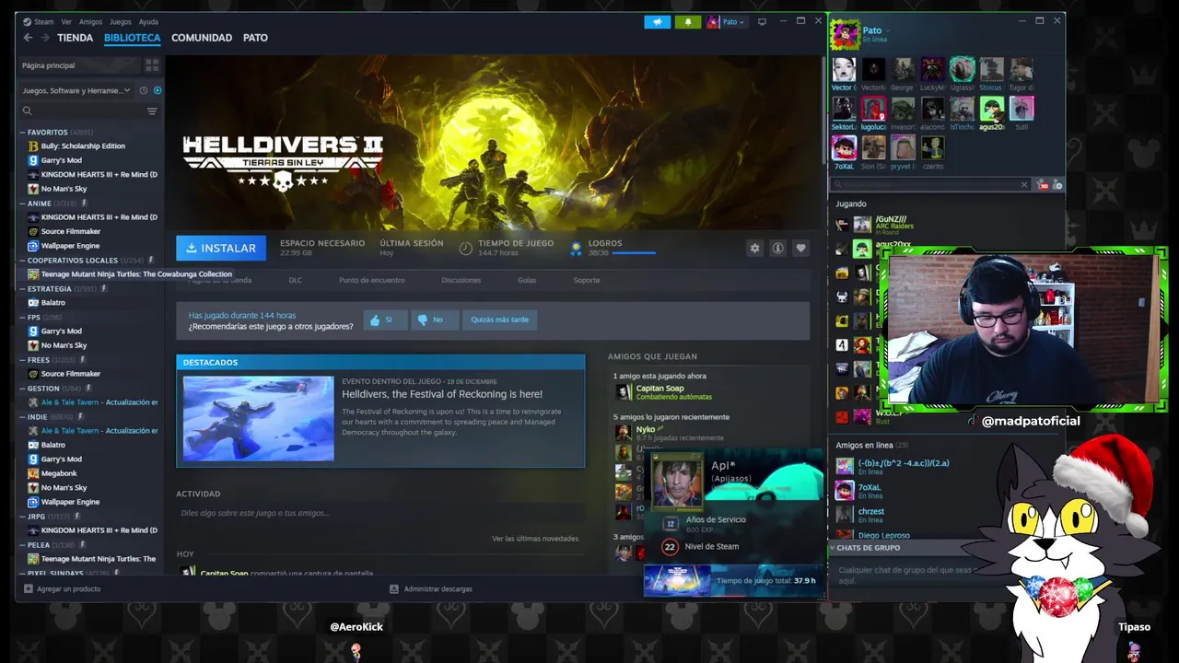This screenshot has width=1179, height=663.
Task: Switch to Big Picture mode icon
Action: (762, 22)
